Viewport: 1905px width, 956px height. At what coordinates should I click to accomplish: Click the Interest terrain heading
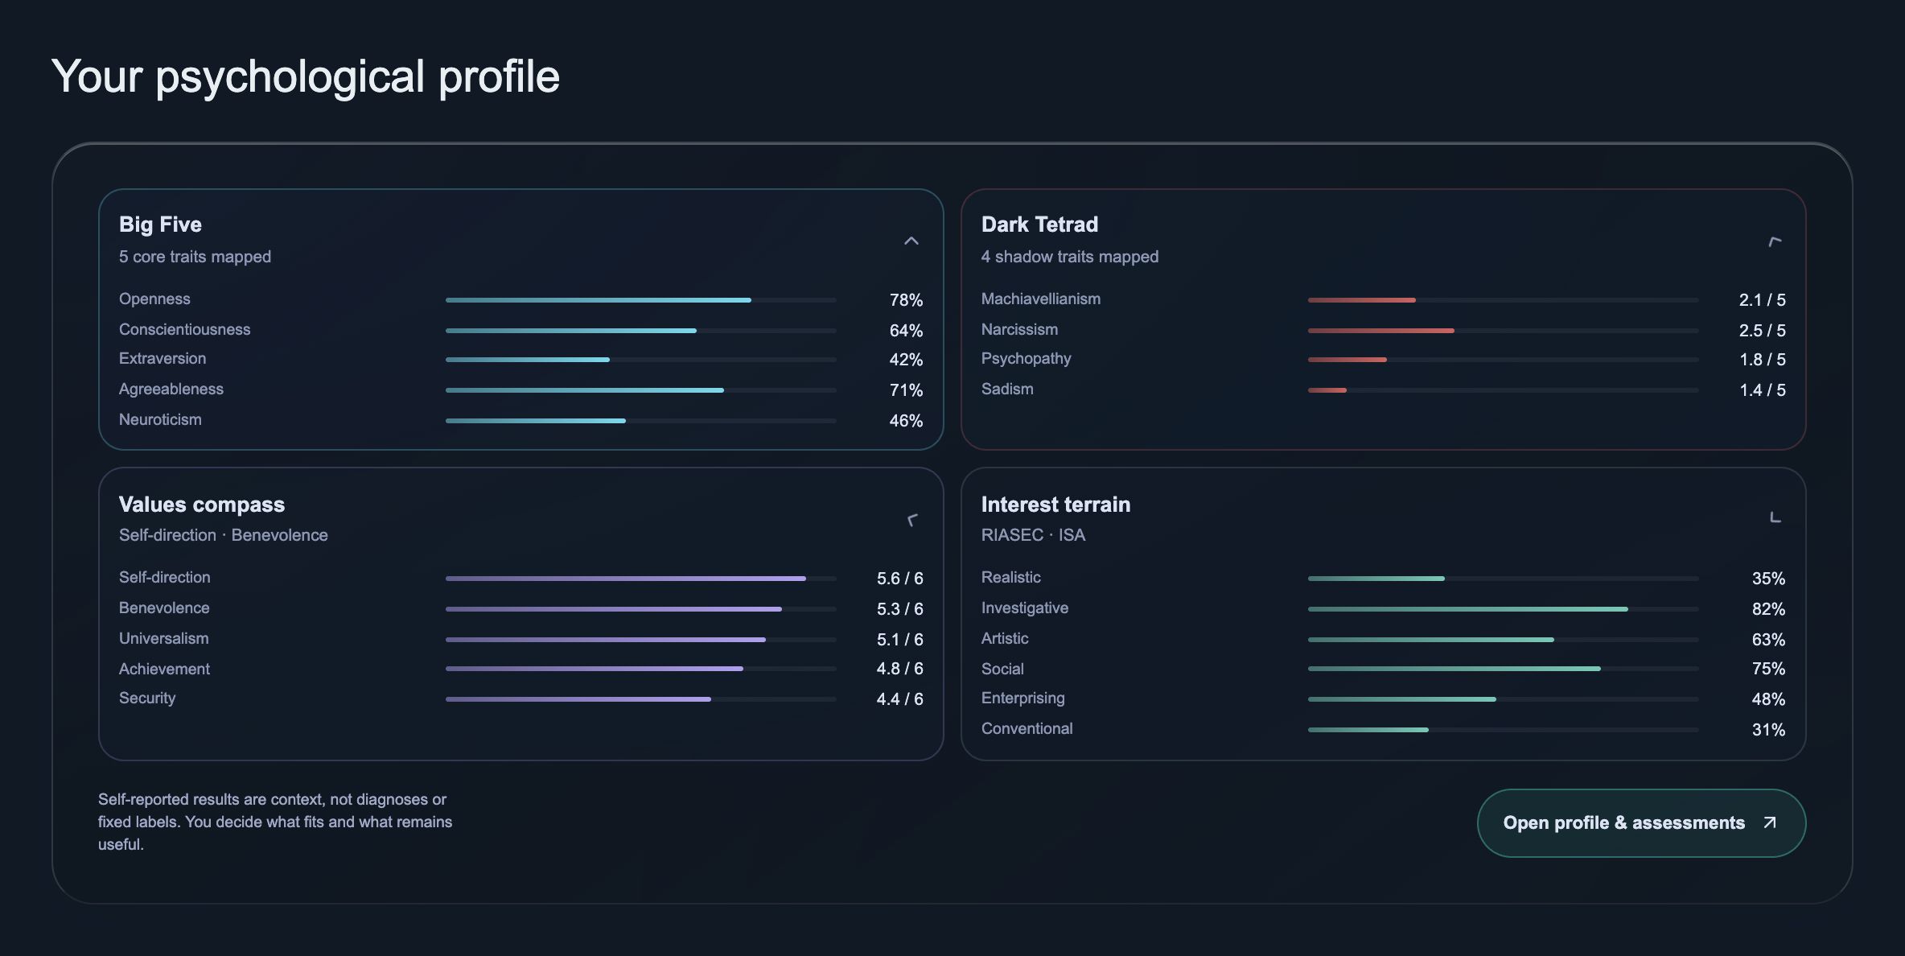(1055, 505)
